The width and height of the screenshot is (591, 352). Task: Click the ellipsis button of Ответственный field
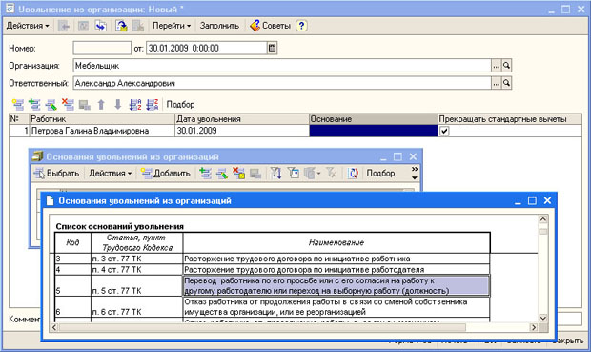496,83
